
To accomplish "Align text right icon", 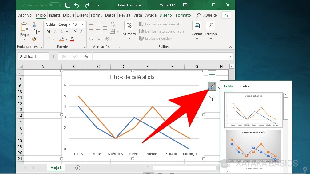I will tap(105, 31).
